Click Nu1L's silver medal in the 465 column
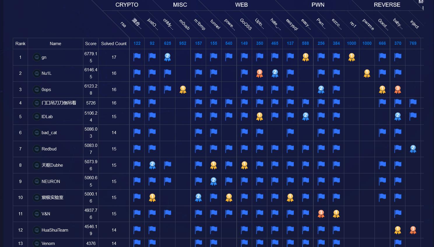434x247 pixels. click(275, 73)
